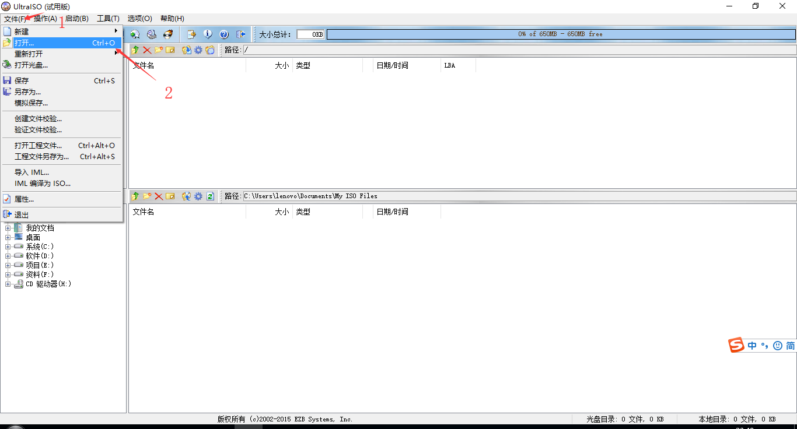
Task: Select 验证文件校验... menu entry
Action: click(61, 129)
